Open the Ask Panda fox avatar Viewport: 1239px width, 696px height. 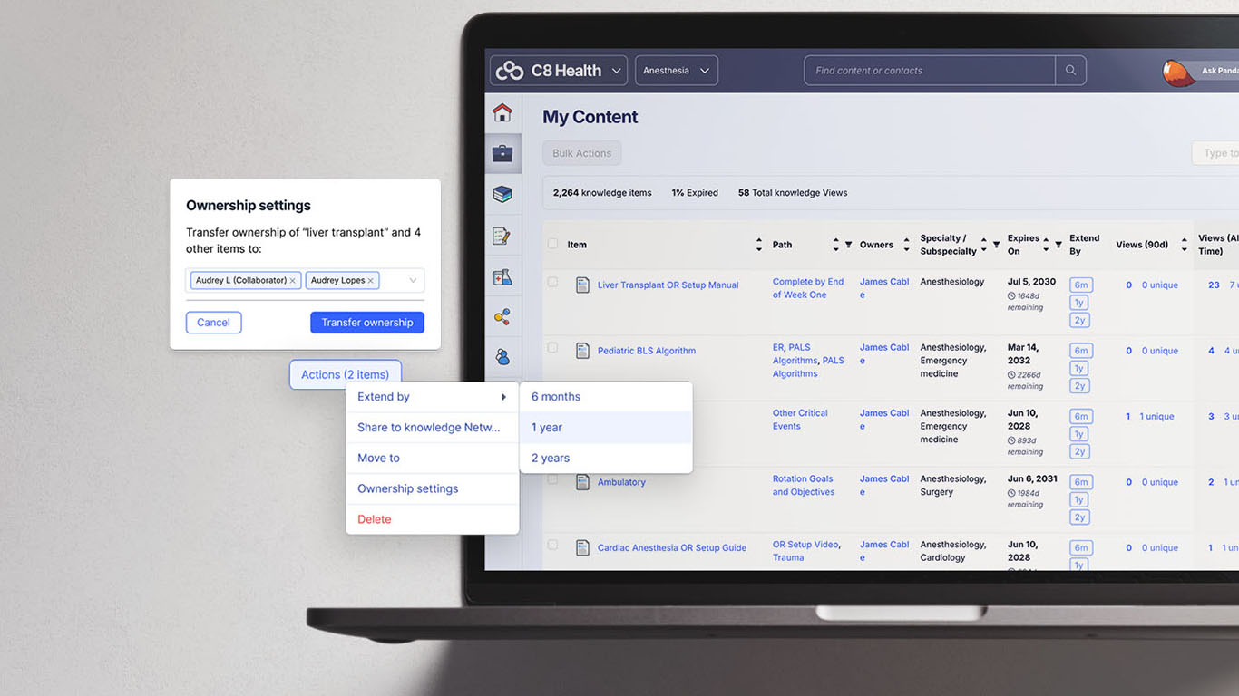[1179, 72]
